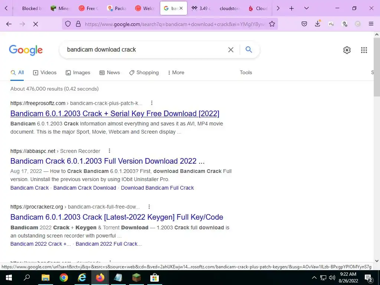The image size is (380, 285).
Task: Click the page vertical scrollbar thumb
Action: (x=377, y=67)
